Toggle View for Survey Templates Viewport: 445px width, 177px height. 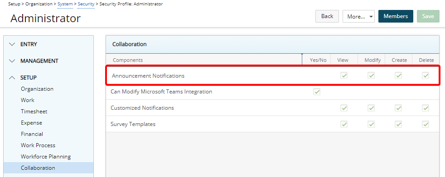point(344,124)
